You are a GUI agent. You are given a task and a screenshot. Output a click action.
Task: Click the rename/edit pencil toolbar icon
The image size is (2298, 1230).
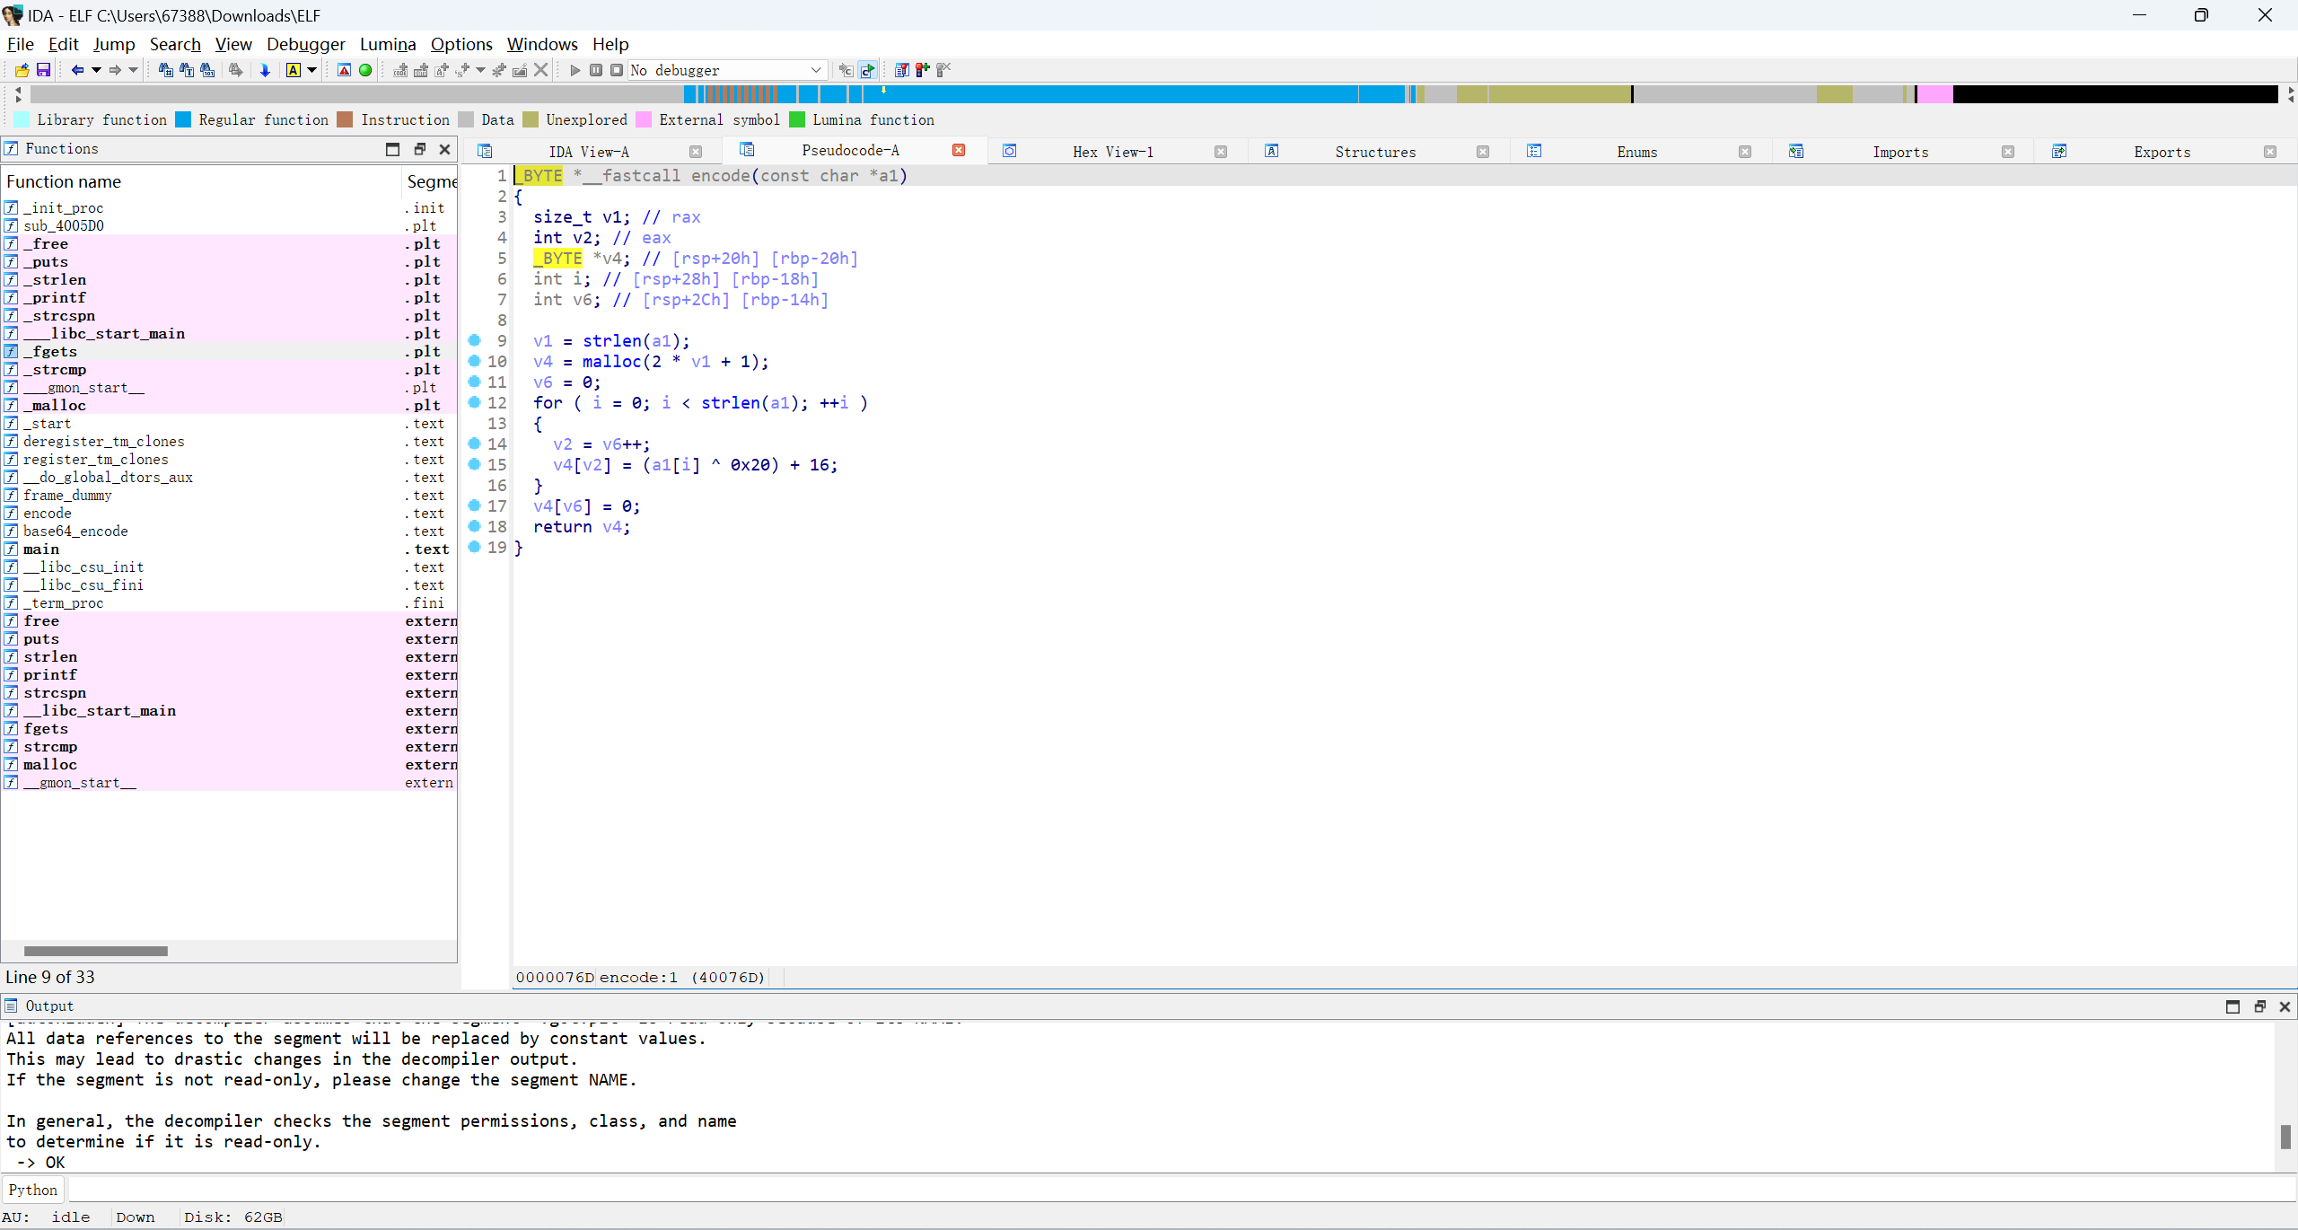click(x=520, y=70)
